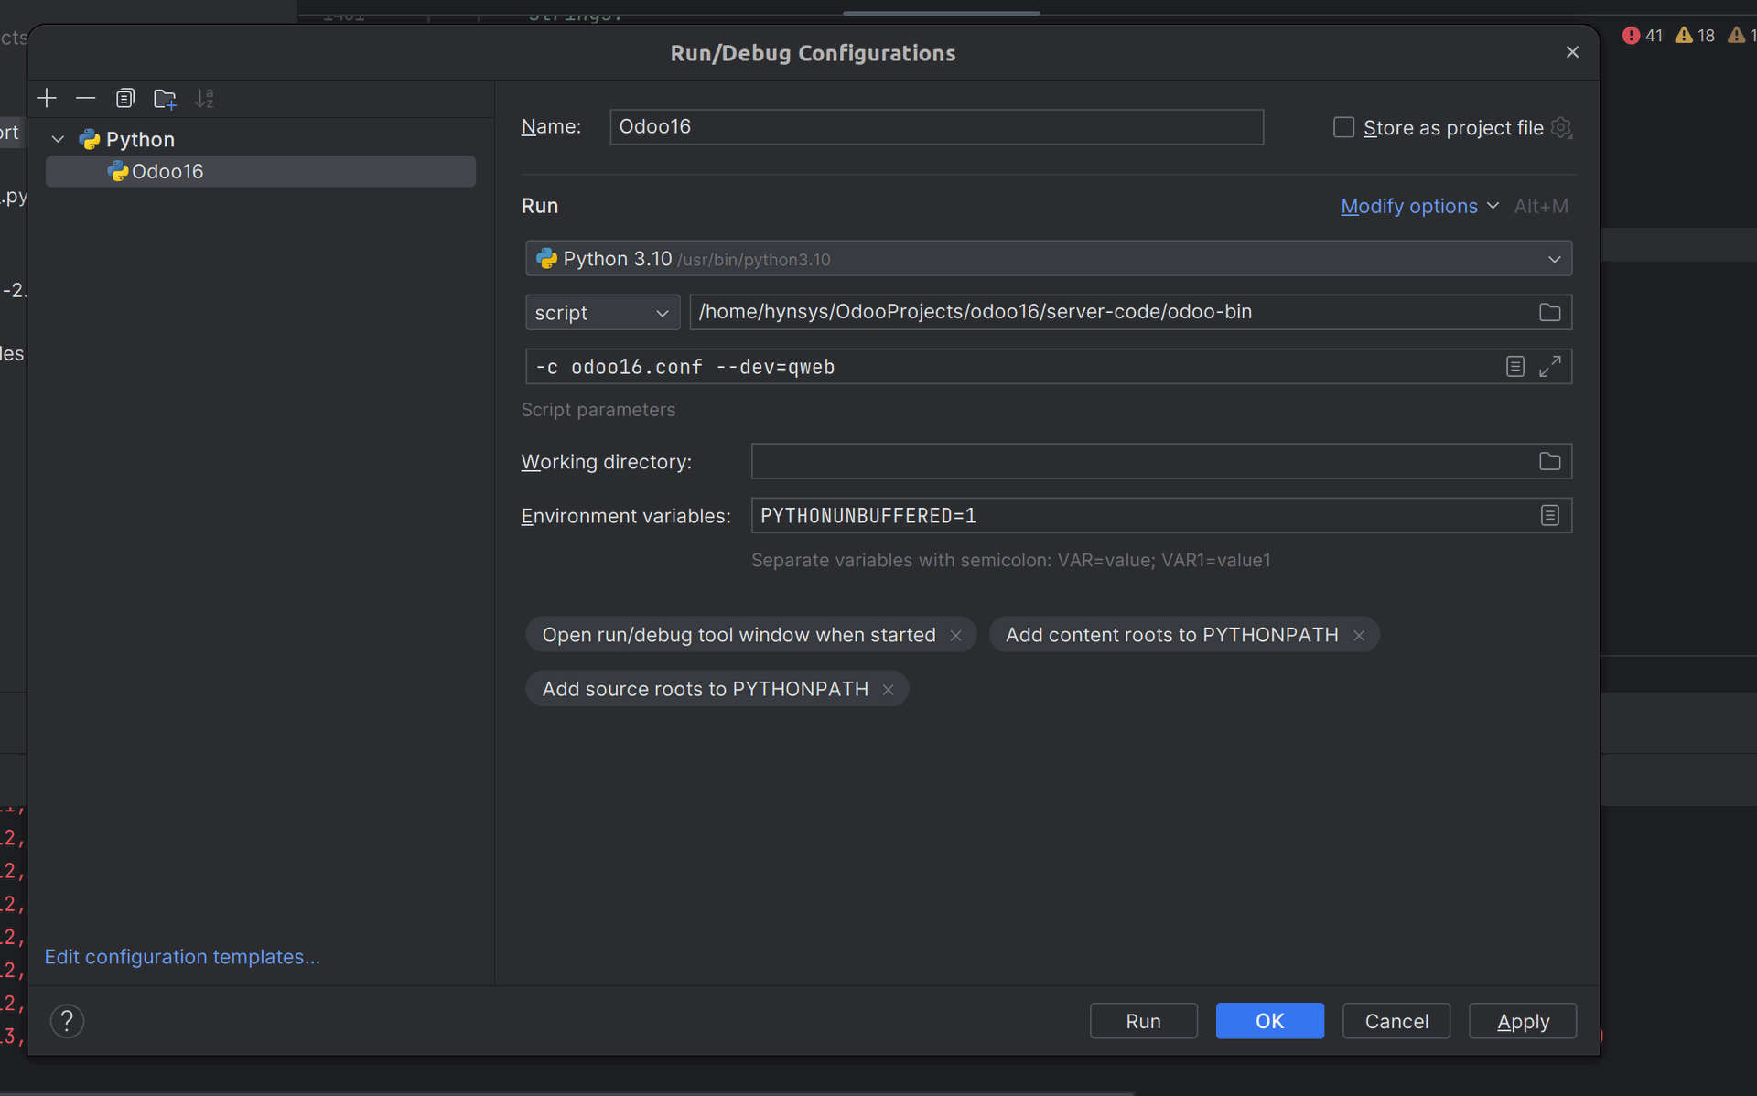Screen dimensions: 1757x1096
Task: Change script type dropdown
Action: point(602,312)
